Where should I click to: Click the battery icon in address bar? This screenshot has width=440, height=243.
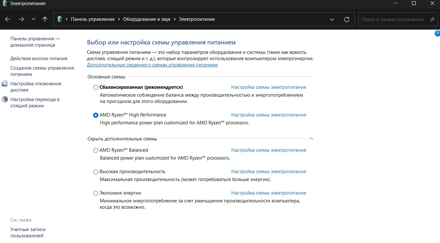pyautogui.click(x=60, y=19)
